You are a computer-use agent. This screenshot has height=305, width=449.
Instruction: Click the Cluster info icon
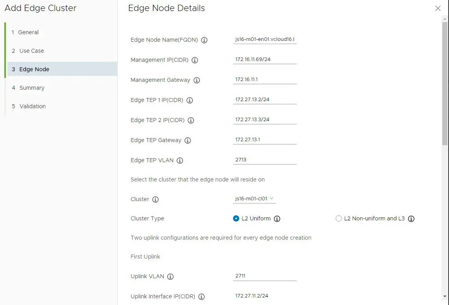click(x=156, y=199)
